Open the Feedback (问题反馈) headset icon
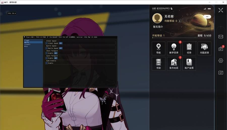Image resolution: width=227 pixels, height=130 pixels. tap(204, 48)
